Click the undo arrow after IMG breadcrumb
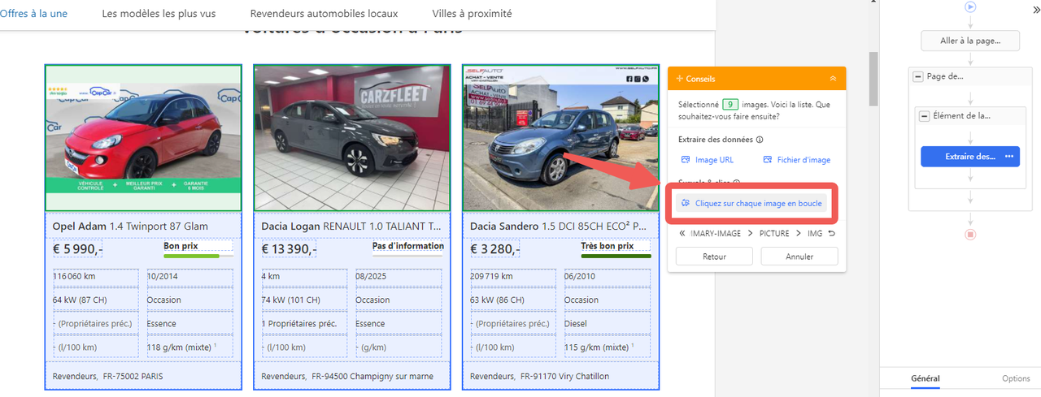The image size is (1041, 397). (832, 234)
